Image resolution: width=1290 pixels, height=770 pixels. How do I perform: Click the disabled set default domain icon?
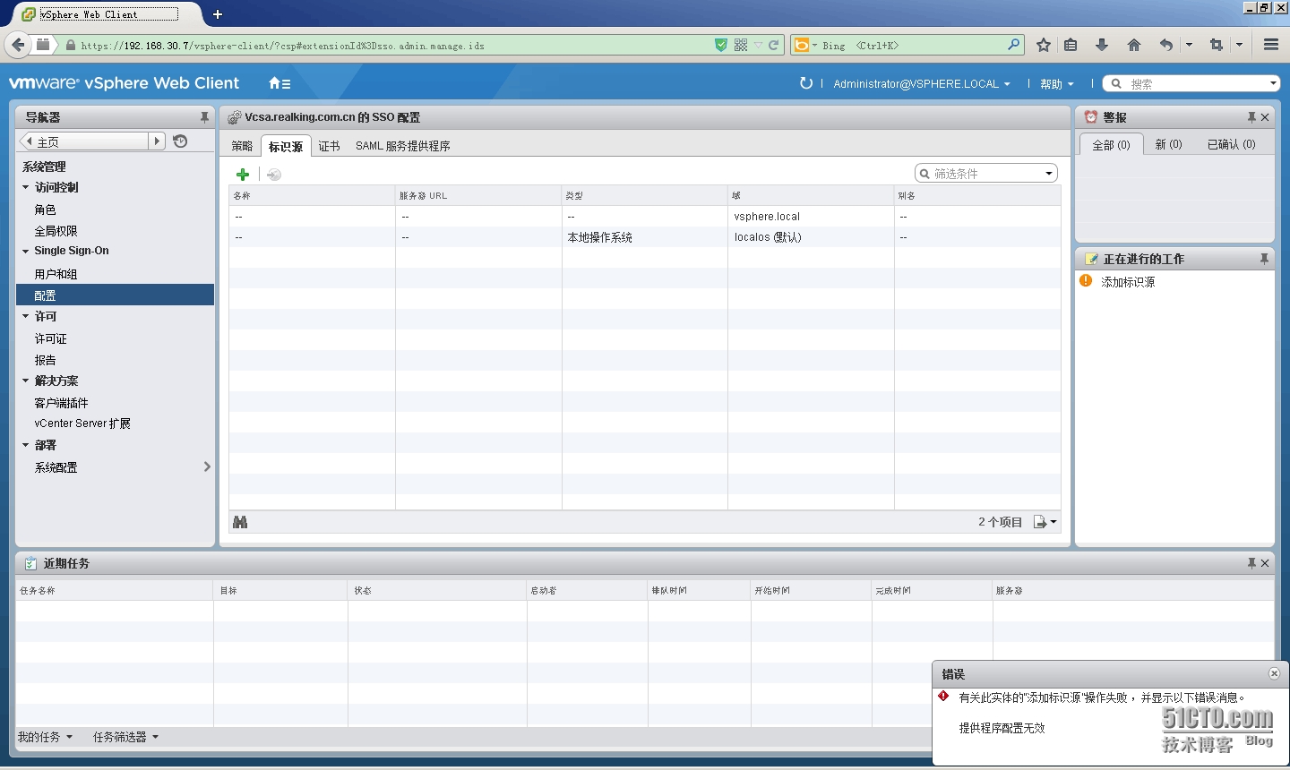tap(274, 175)
